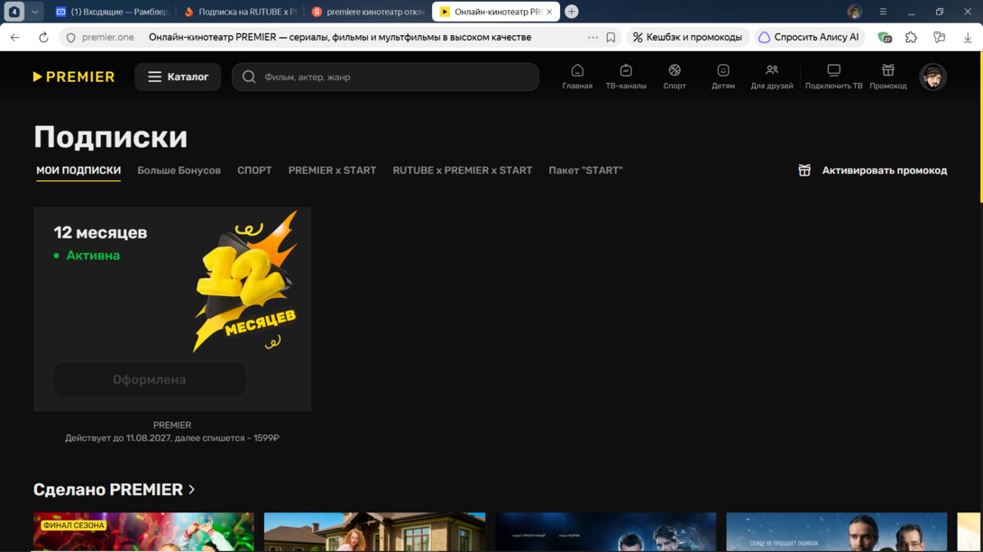
Task: Open the Каталог menu button
Action: coord(178,77)
